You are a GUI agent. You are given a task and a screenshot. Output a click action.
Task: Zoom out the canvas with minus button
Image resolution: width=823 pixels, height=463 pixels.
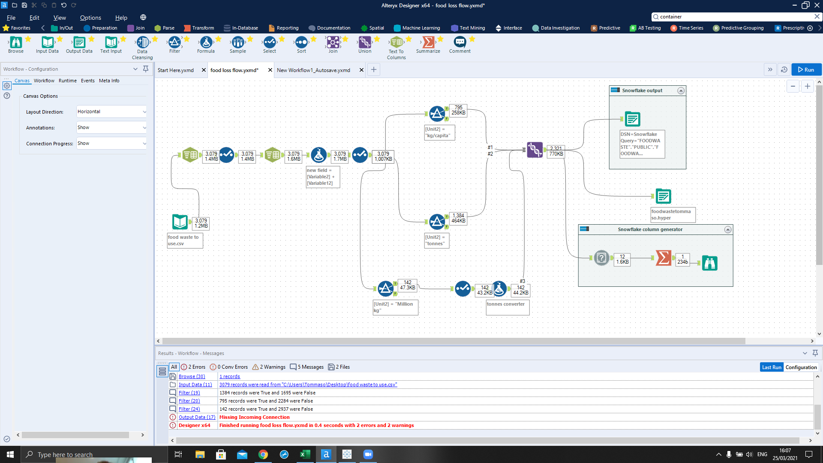pos(793,86)
